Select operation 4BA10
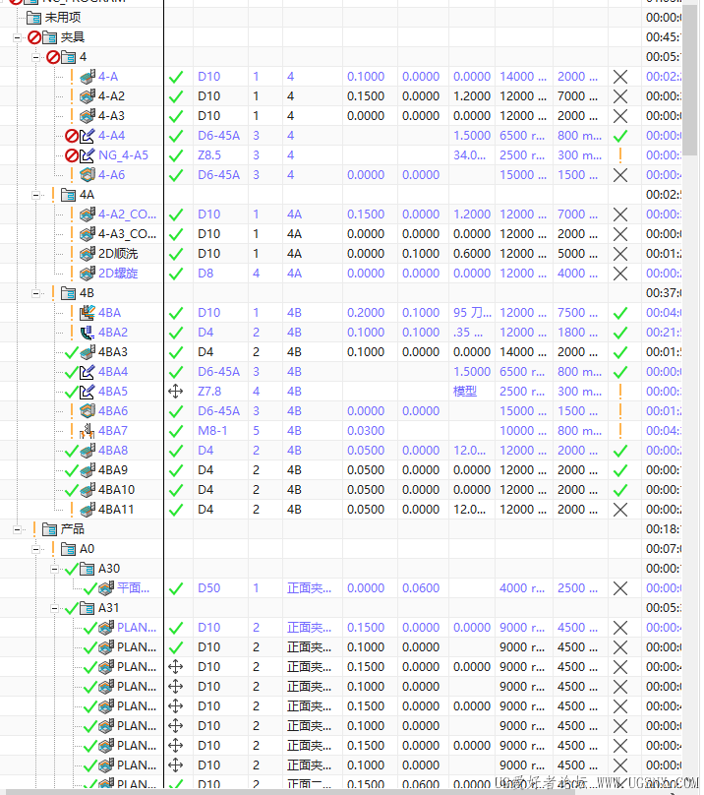The image size is (704, 795). point(117,490)
